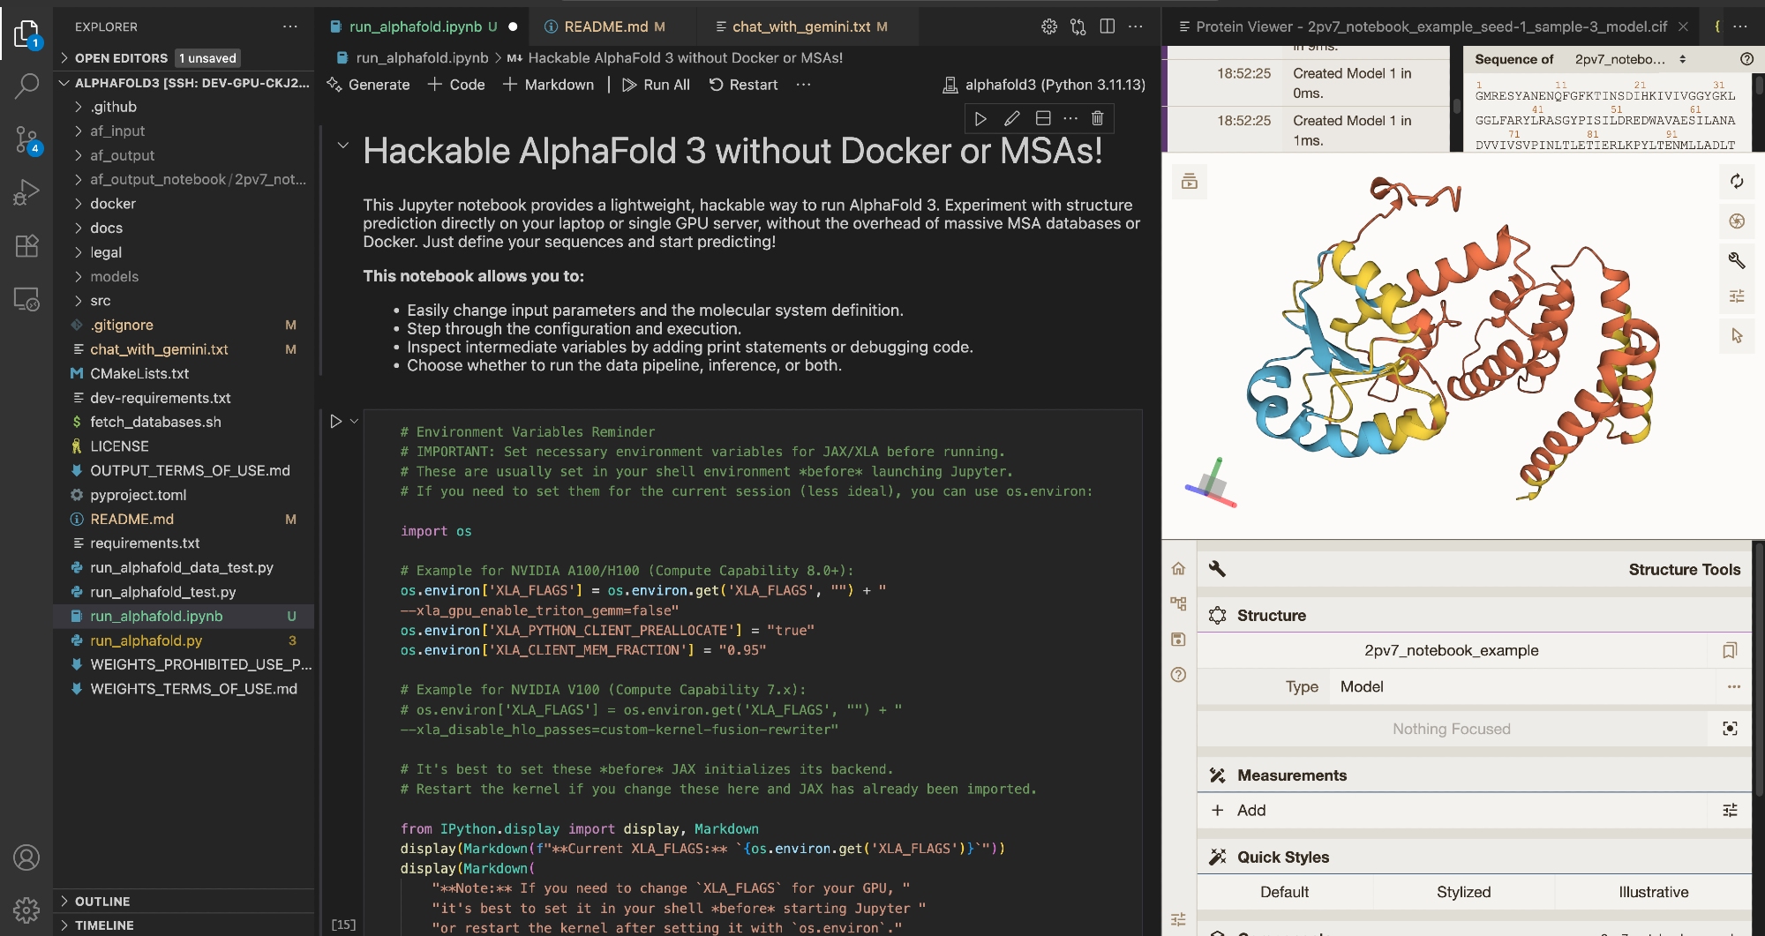Toggle selection mode arrow in protein viewer
This screenshot has width=1765, height=936.
click(x=1737, y=336)
